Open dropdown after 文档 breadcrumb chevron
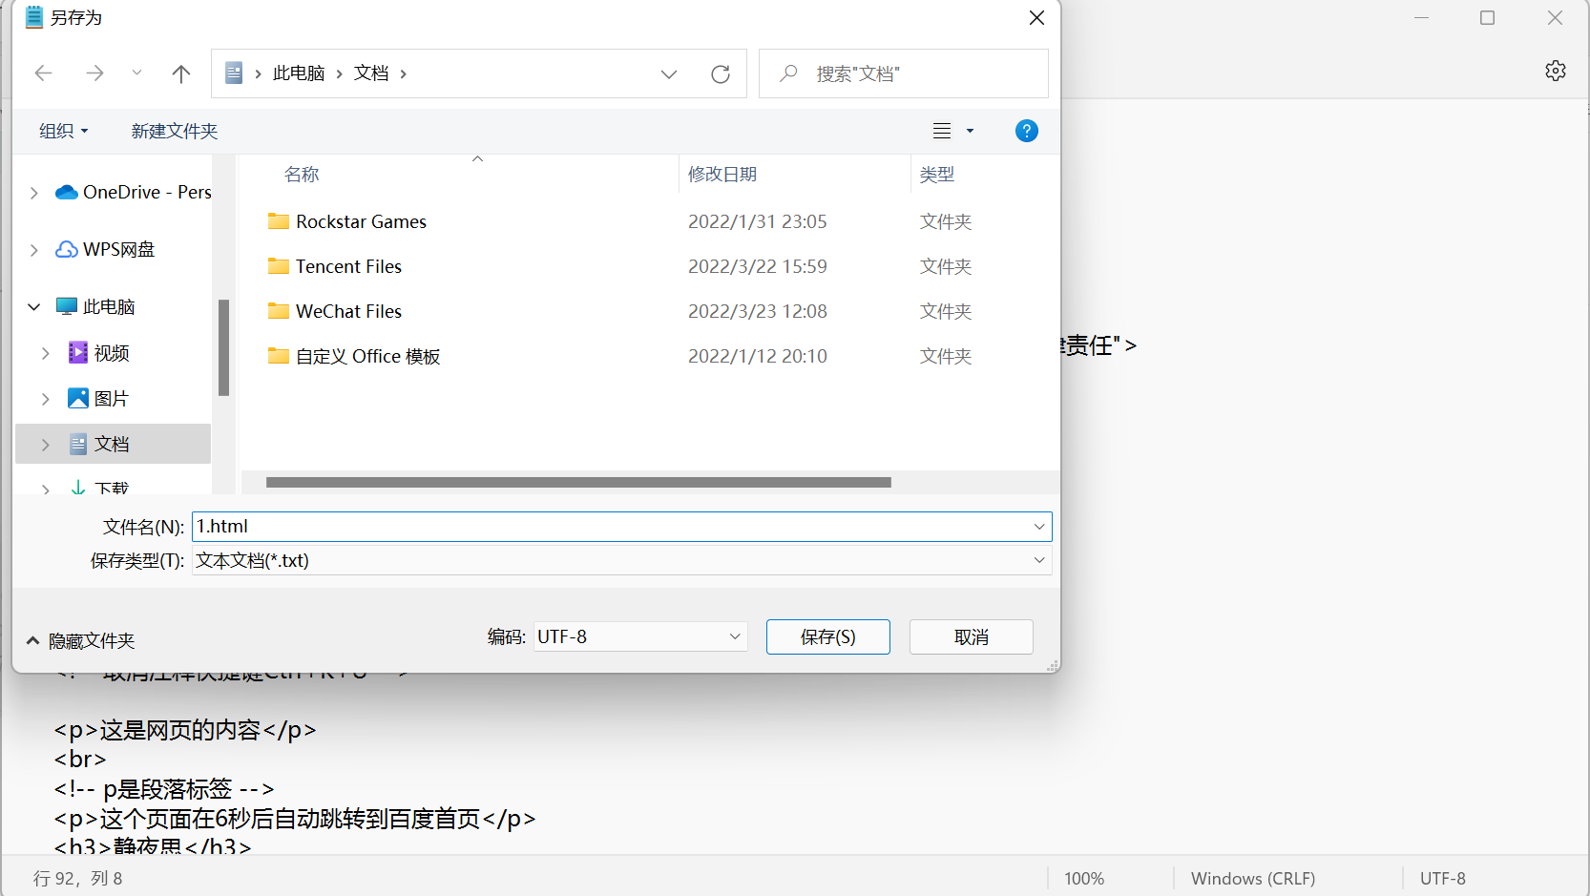Image resolution: width=1590 pixels, height=896 pixels. click(404, 73)
